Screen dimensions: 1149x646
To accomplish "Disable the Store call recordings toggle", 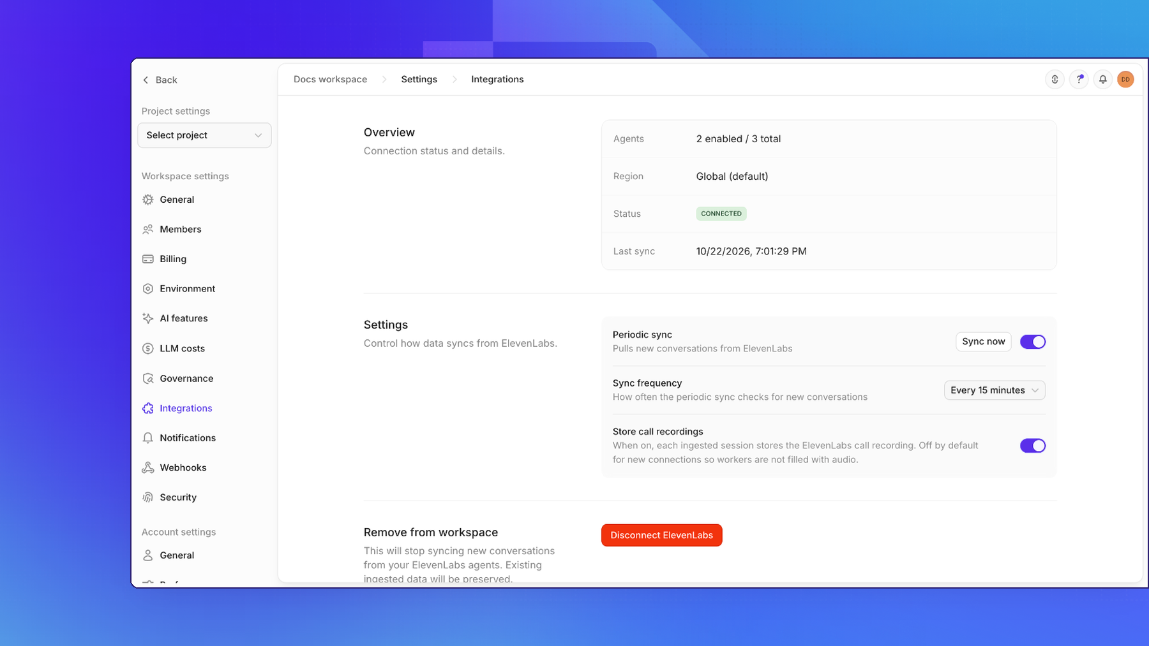I will click(1032, 446).
